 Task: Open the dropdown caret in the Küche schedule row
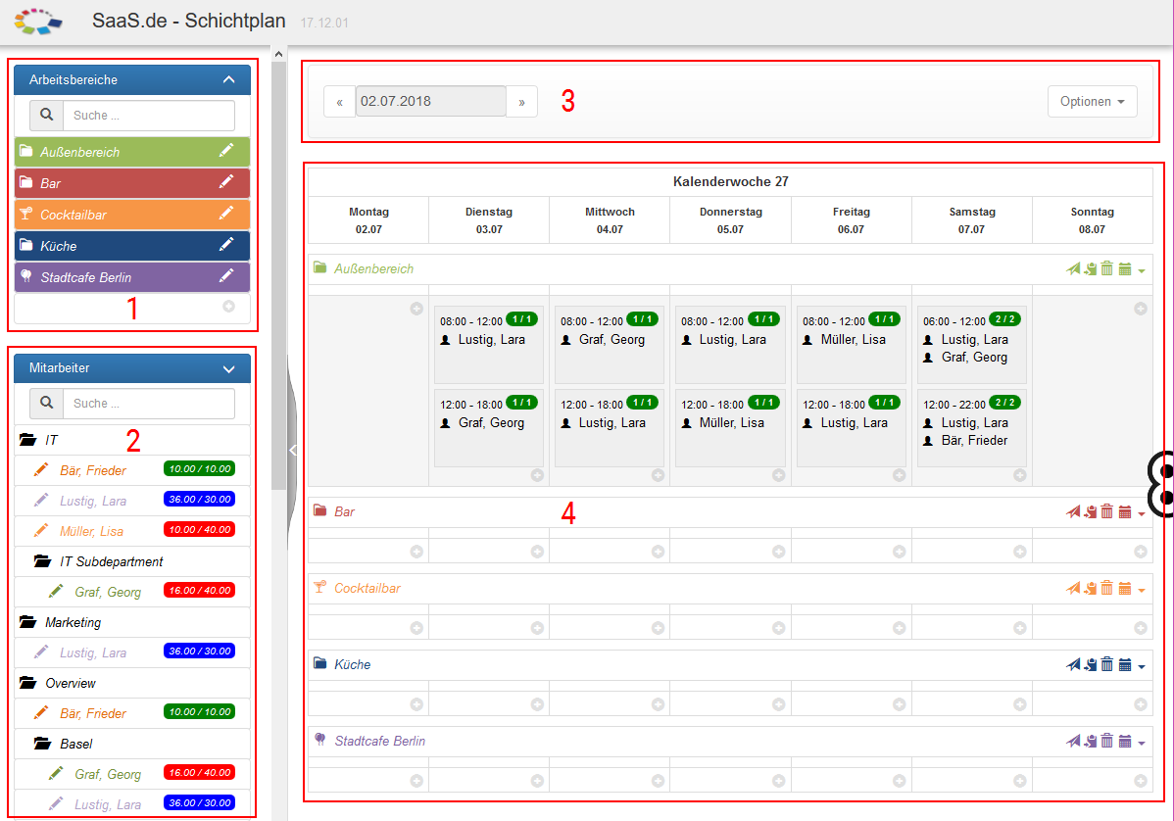[x=1142, y=666]
